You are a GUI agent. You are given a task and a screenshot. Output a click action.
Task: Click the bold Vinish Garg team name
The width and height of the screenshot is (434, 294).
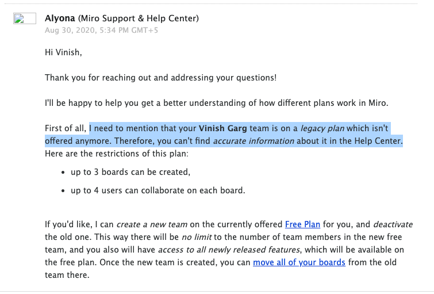tap(222, 128)
